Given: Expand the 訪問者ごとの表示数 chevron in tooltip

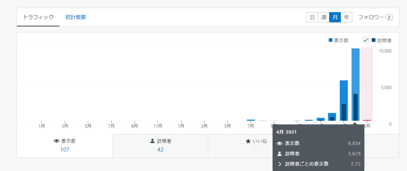Looking at the screenshot, I should (x=279, y=164).
